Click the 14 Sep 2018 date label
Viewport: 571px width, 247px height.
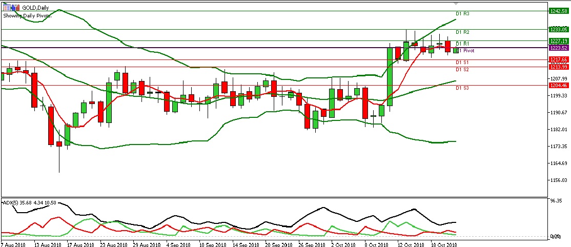247,245
